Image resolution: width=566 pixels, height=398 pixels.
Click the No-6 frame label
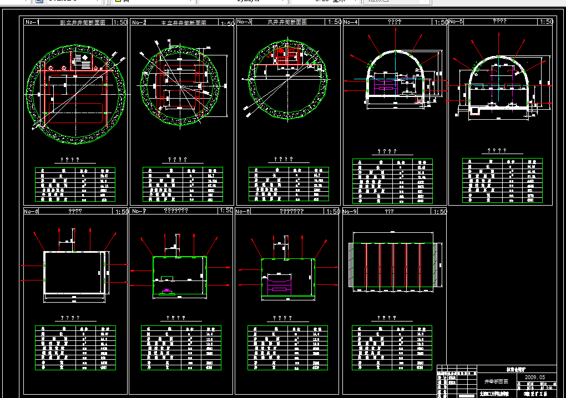coord(31,211)
